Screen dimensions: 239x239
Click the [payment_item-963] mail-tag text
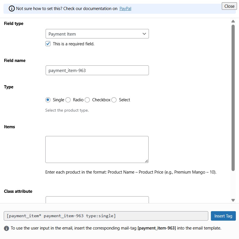point(157,228)
